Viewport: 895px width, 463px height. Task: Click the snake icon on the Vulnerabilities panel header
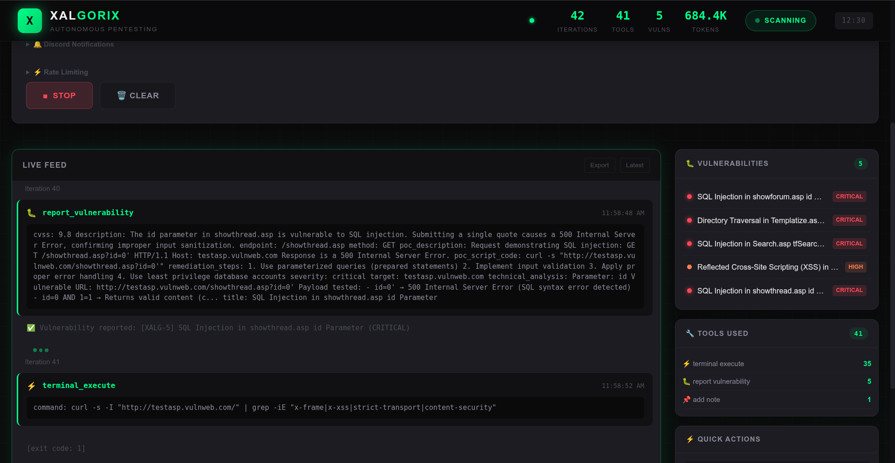689,163
